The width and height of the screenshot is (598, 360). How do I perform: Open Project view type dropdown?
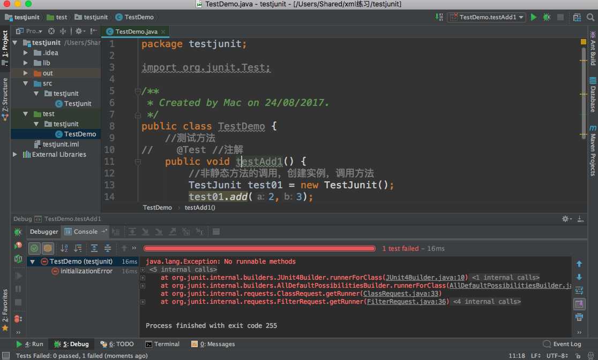click(29, 31)
